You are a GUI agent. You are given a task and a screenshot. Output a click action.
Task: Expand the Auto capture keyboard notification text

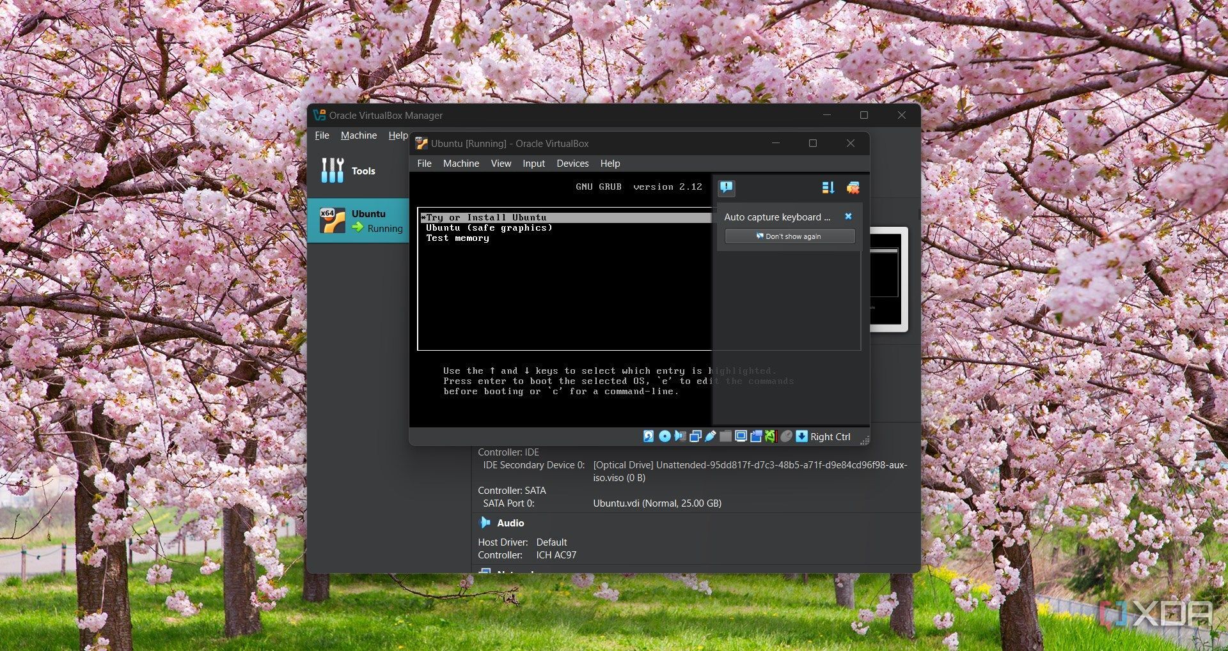pos(777,217)
